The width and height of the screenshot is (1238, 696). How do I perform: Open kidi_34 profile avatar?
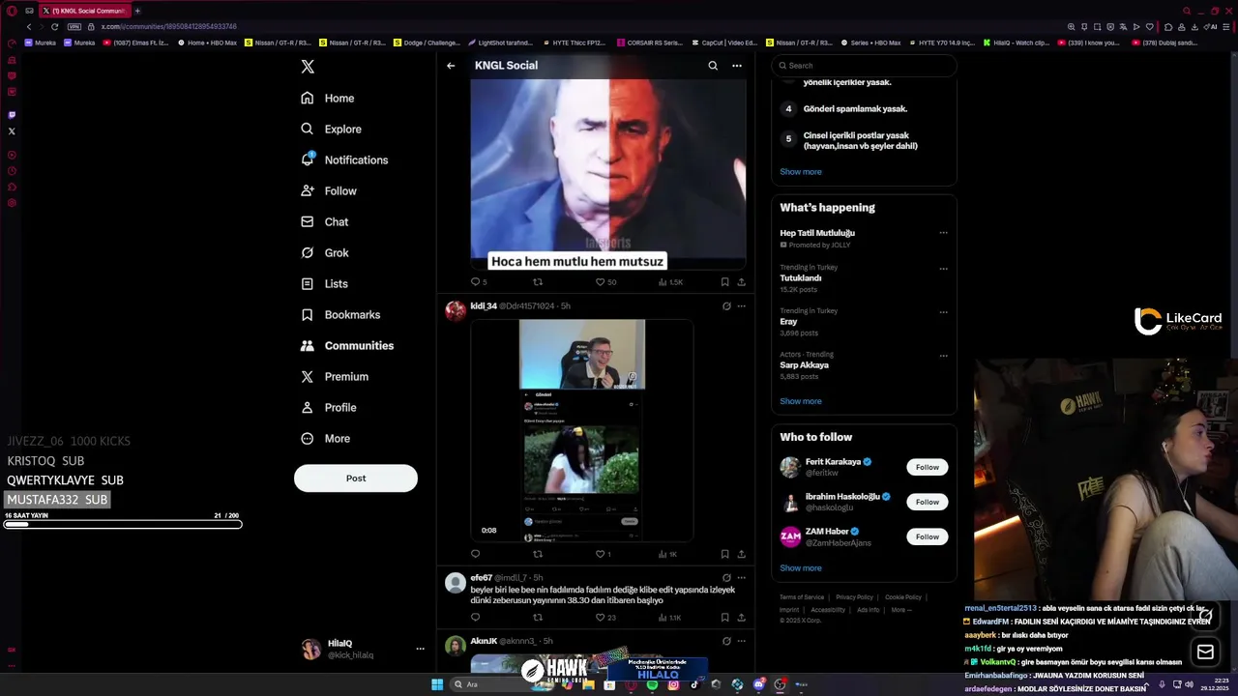456,310
